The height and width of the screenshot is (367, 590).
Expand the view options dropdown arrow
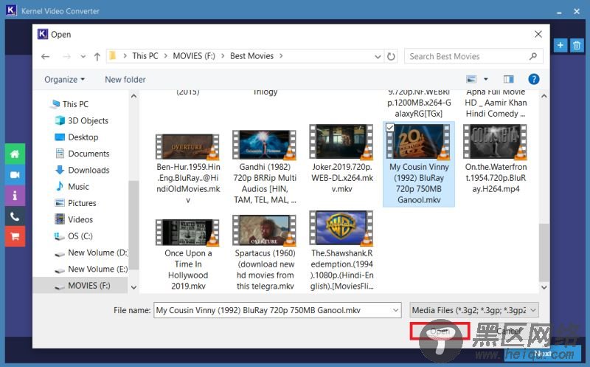[x=486, y=79]
